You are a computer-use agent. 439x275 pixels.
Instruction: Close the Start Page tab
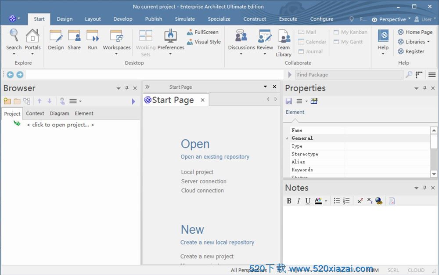(x=203, y=100)
